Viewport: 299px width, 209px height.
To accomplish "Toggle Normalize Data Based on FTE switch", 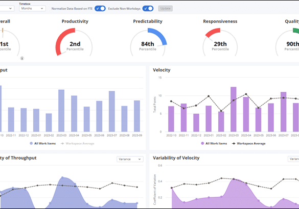I will tap(100, 9).
